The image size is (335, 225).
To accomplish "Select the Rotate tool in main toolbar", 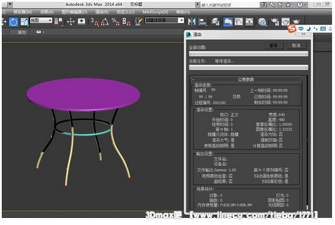I will click(14, 22).
